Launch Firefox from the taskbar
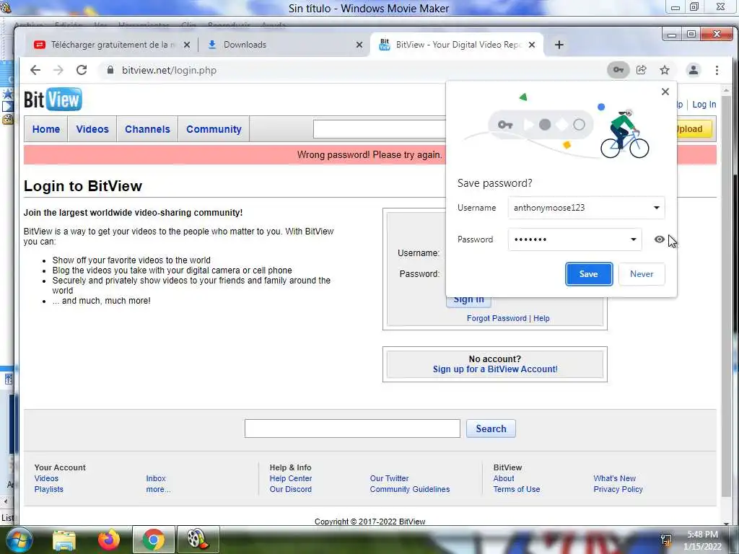Image resolution: width=739 pixels, height=554 pixels. coord(109,540)
